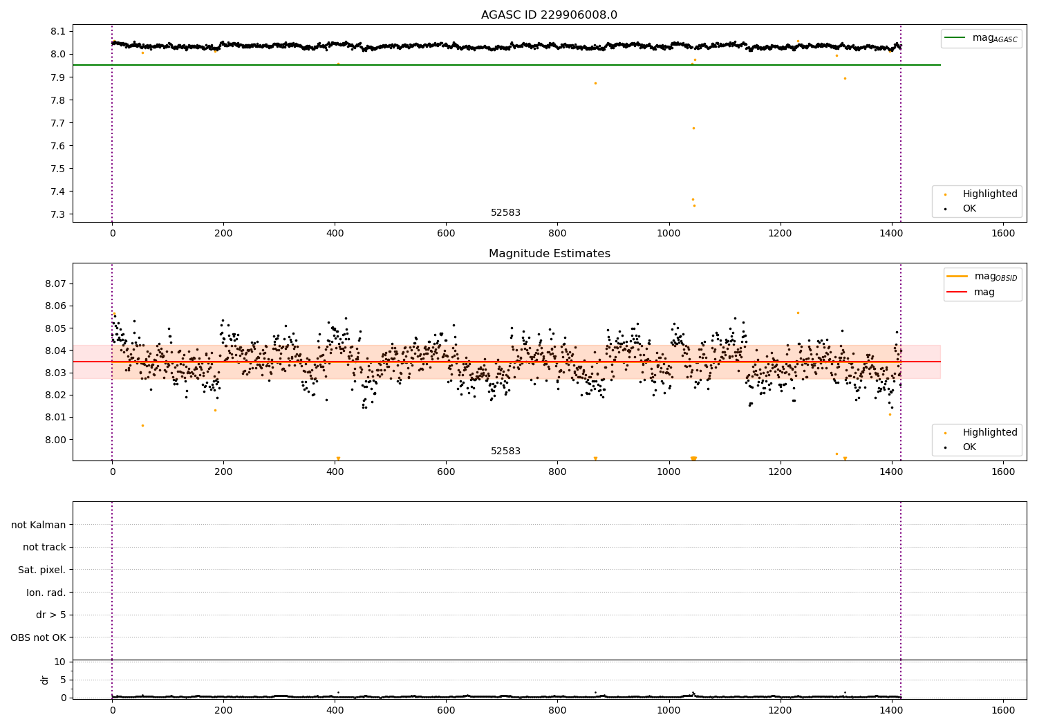The width and height of the screenshot is (1037, 726).
Task: Select the mag AGASC legend entry label
Action: [995, 38]
